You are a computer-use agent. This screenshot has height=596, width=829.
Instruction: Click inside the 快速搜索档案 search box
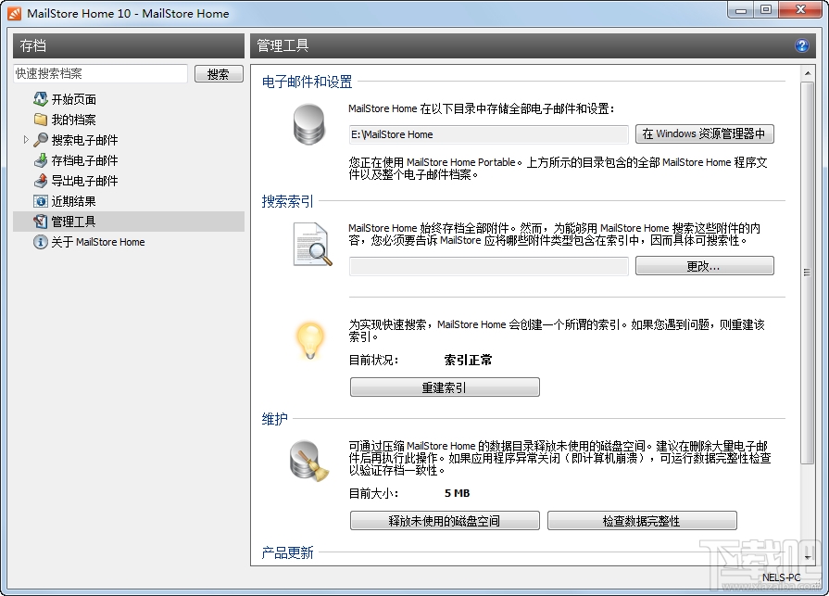coord(100,72)
